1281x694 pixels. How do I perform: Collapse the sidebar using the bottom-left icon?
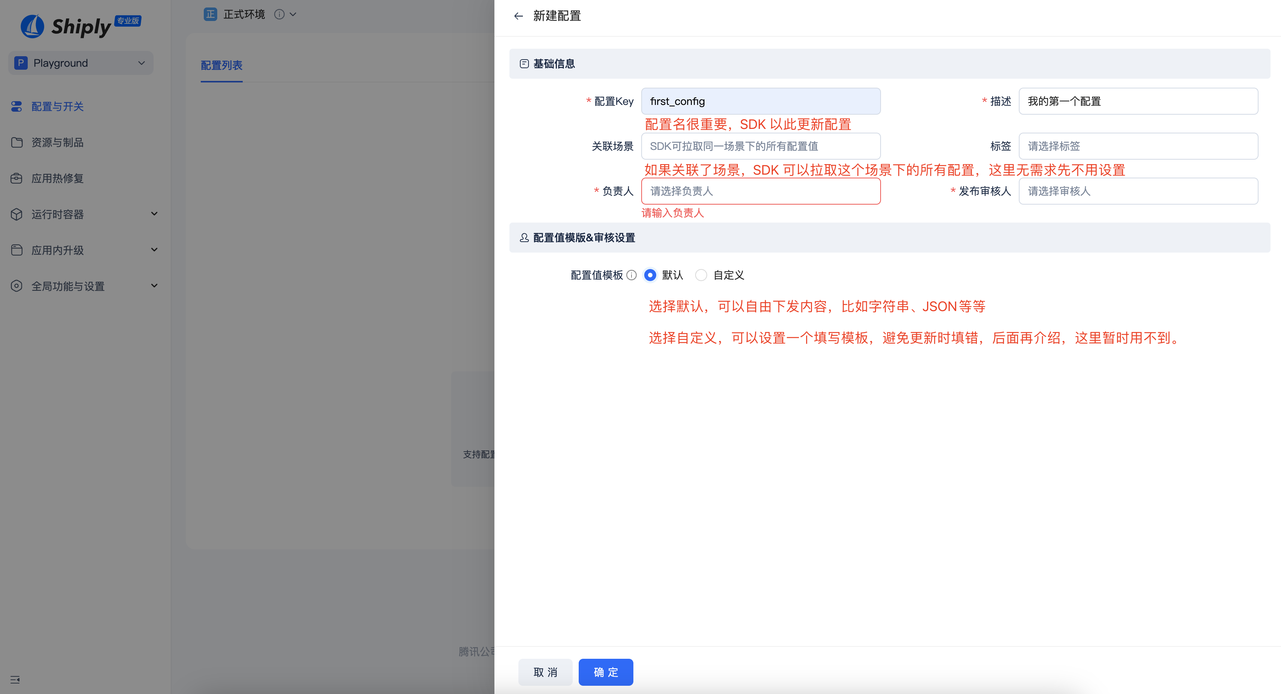click(15, 679)
